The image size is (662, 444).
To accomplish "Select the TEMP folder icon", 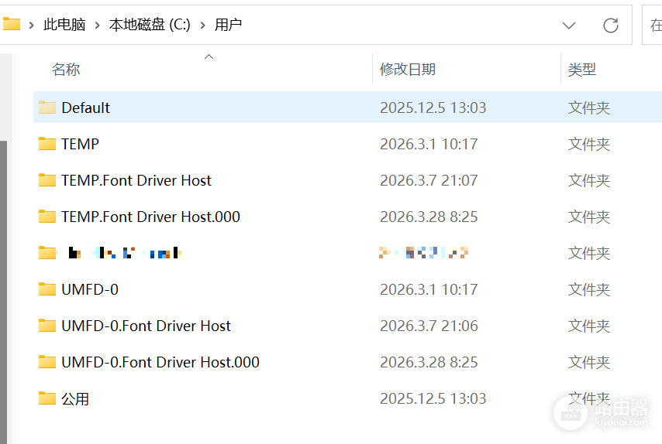I will [47, 144].
